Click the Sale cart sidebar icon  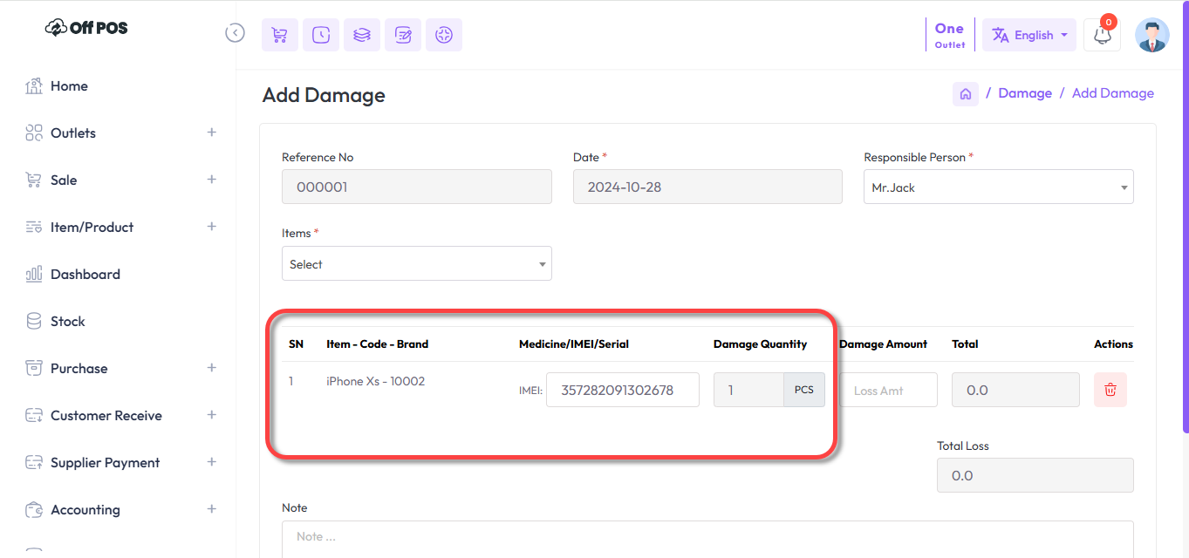pyautogui.click(x=34, y=180)
